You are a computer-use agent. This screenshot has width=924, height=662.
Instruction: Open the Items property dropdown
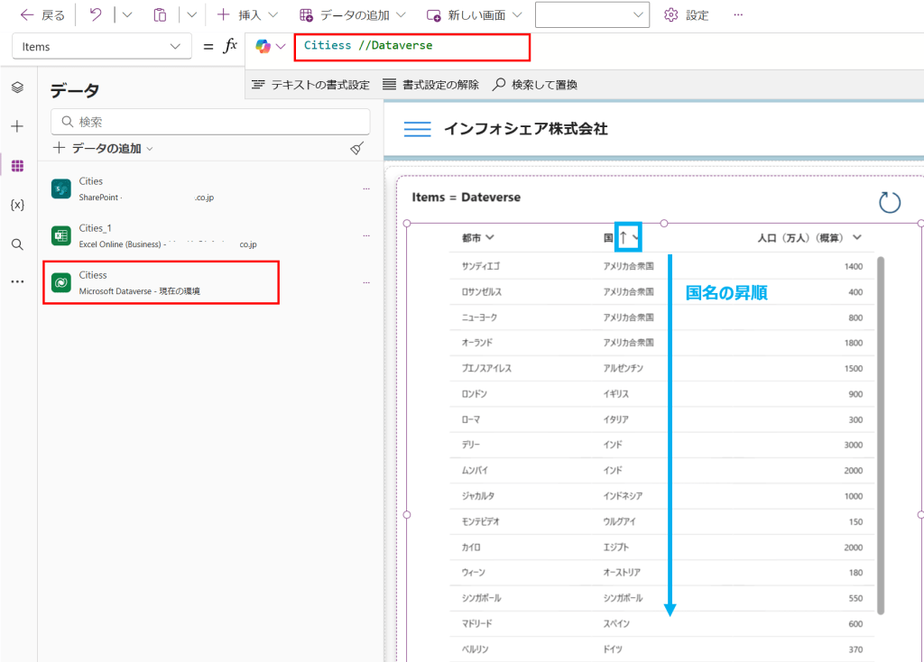click(x=101, y=47)
